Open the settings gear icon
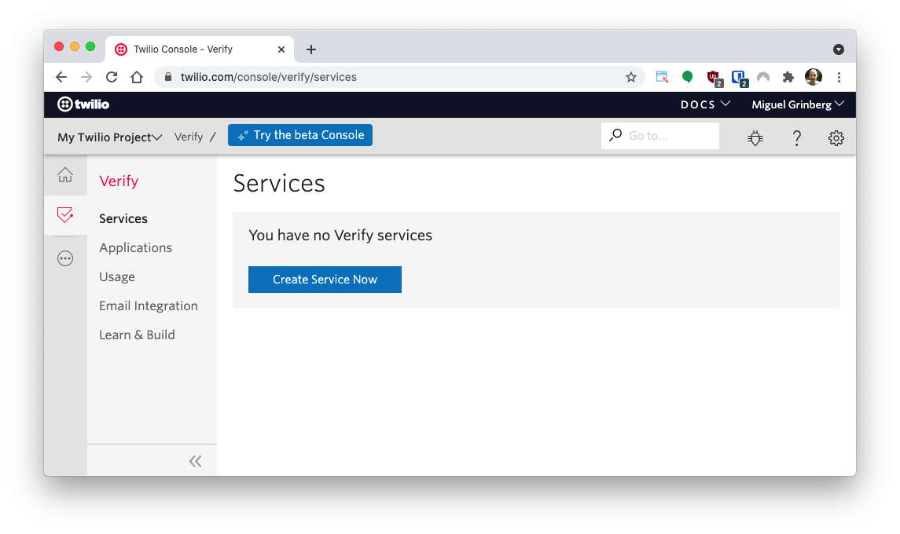Screen dimensions: 900x534 click(836, 137)
